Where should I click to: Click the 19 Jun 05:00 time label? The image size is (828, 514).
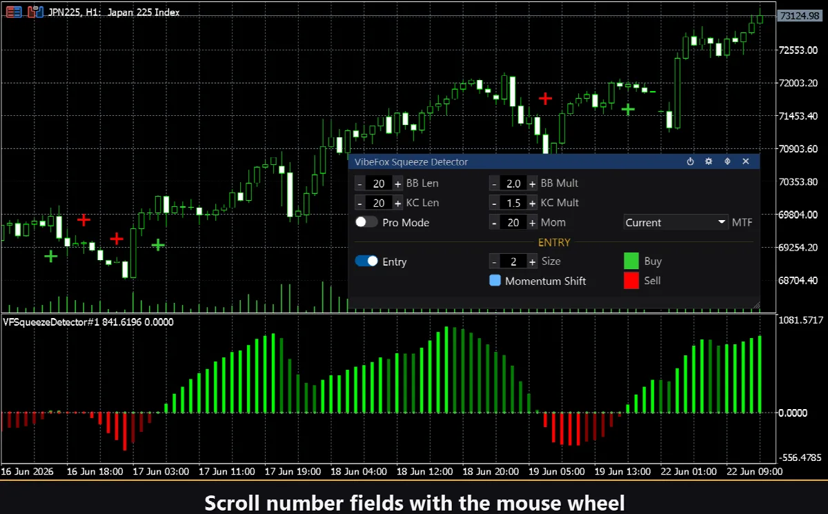pyautogui.click(x=555, y=471)
